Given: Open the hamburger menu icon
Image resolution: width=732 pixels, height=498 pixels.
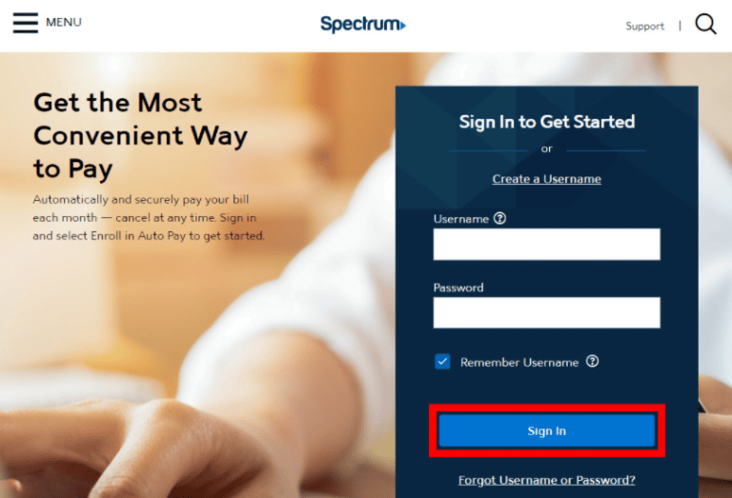Looking at the screenshot, I should [25, 23].
